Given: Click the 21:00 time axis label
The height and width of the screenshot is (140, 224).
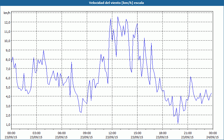Looking at the screenshot, I should click(188, 133).
